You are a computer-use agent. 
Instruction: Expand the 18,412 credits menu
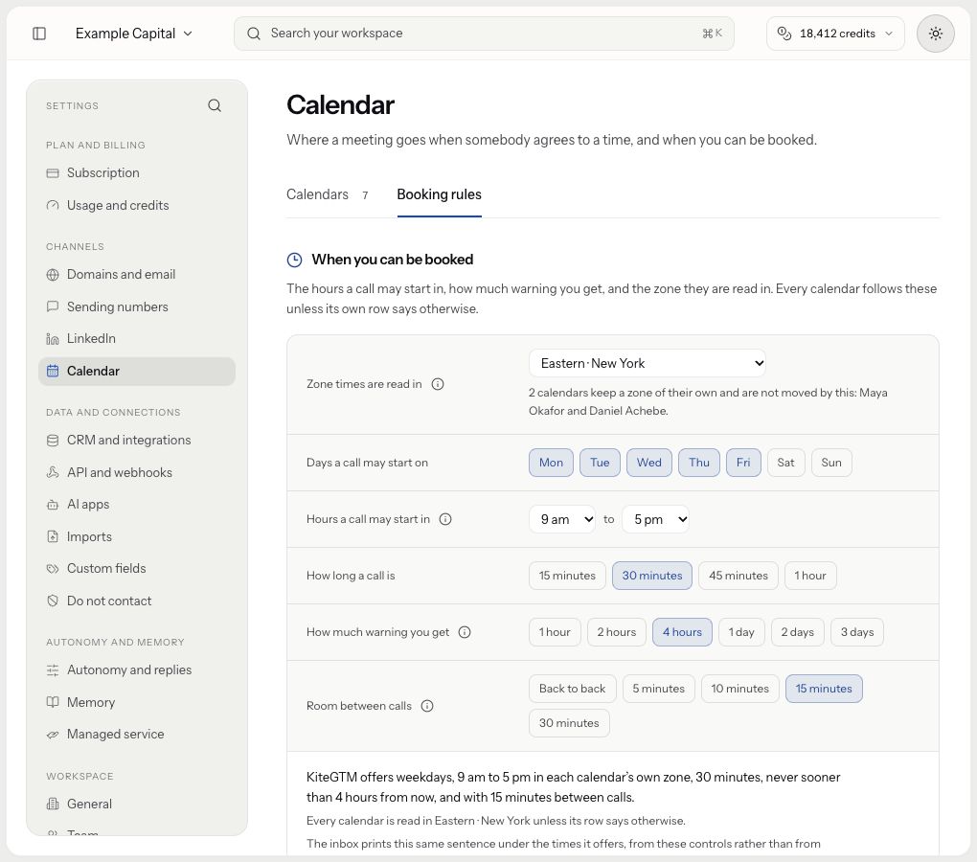click(x=835, y=34)
